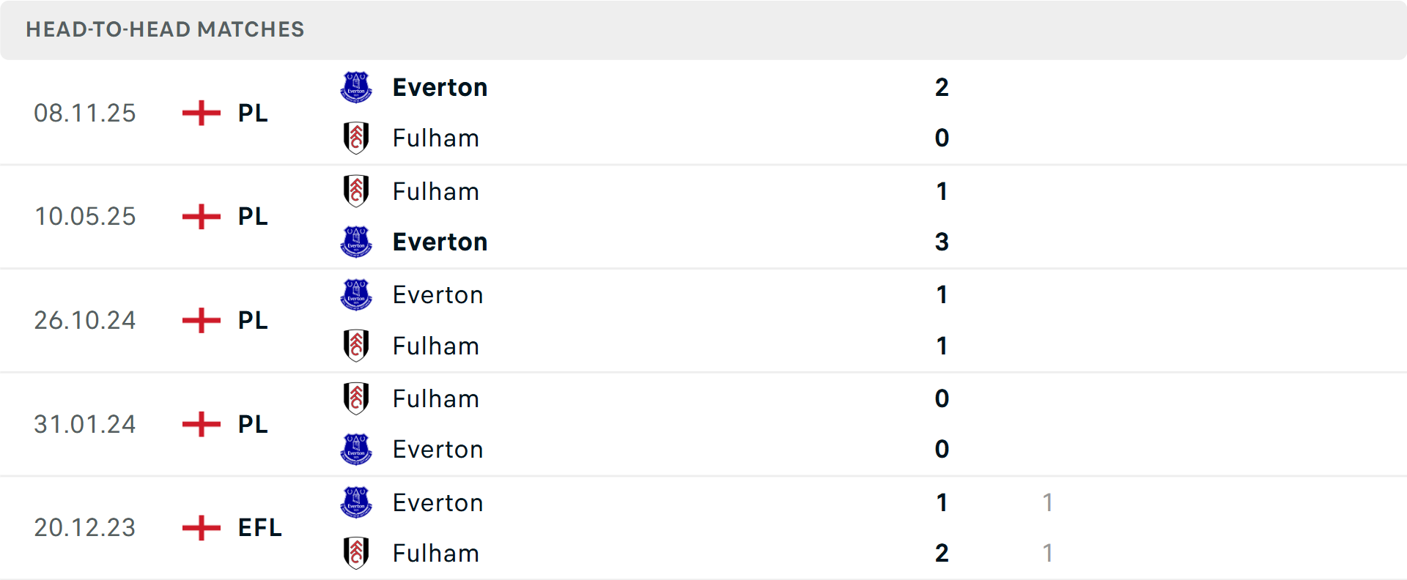Click Head-to-Head Matches header
1407x580 pixels.
click(165, 29)
